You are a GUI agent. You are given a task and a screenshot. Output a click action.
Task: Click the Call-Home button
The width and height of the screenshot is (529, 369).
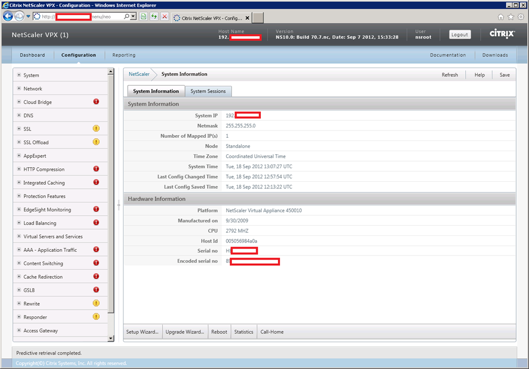tap(272, 332)
